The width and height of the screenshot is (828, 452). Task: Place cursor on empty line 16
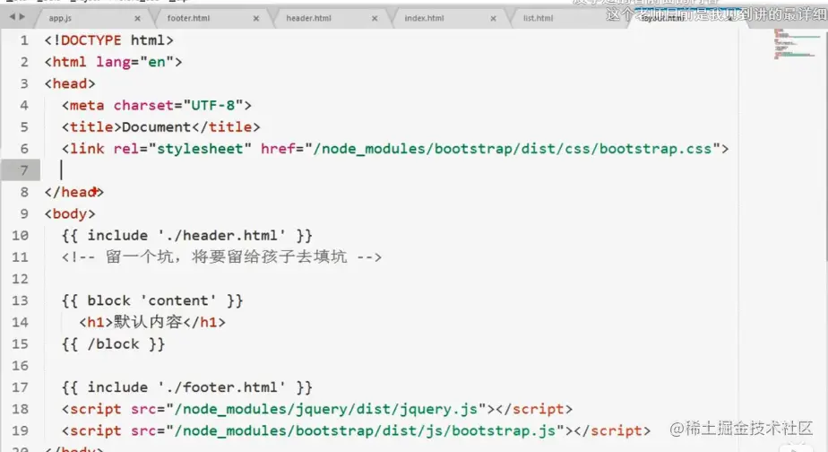(391, 365)
